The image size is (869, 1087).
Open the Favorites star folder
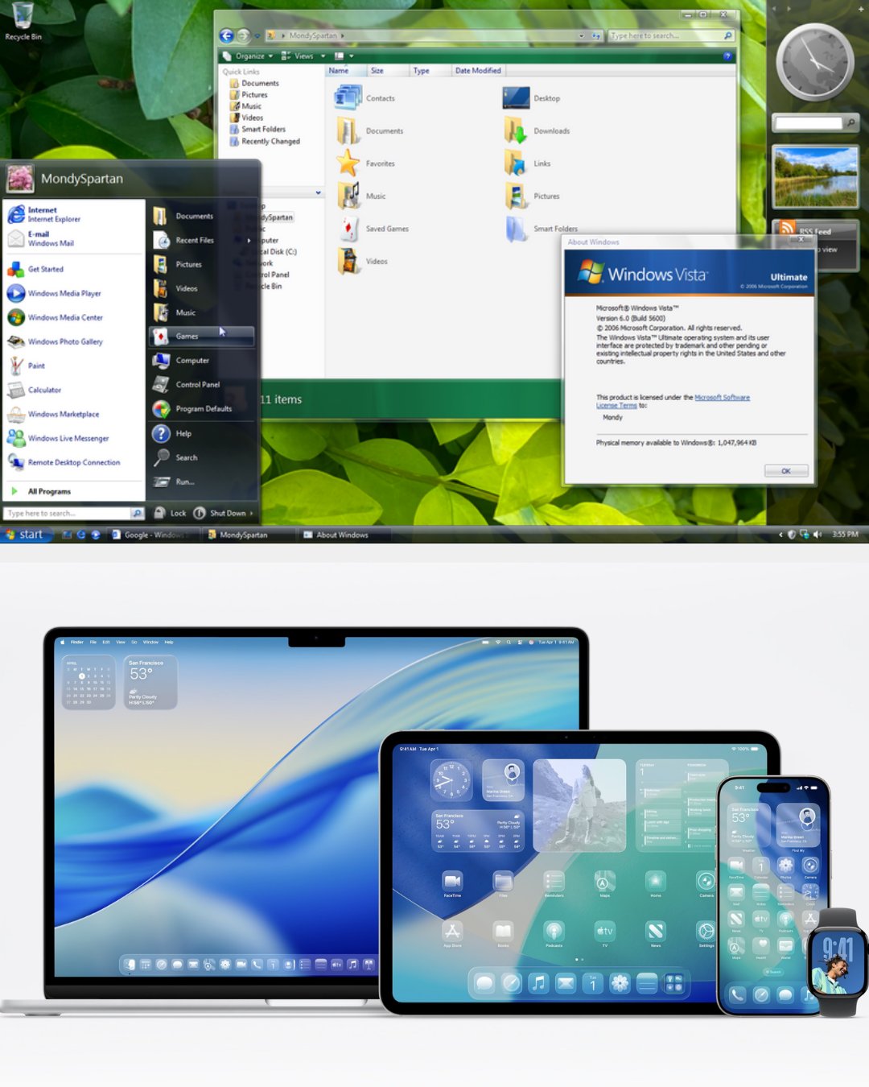pyautogui.click(x=364, y=163)
